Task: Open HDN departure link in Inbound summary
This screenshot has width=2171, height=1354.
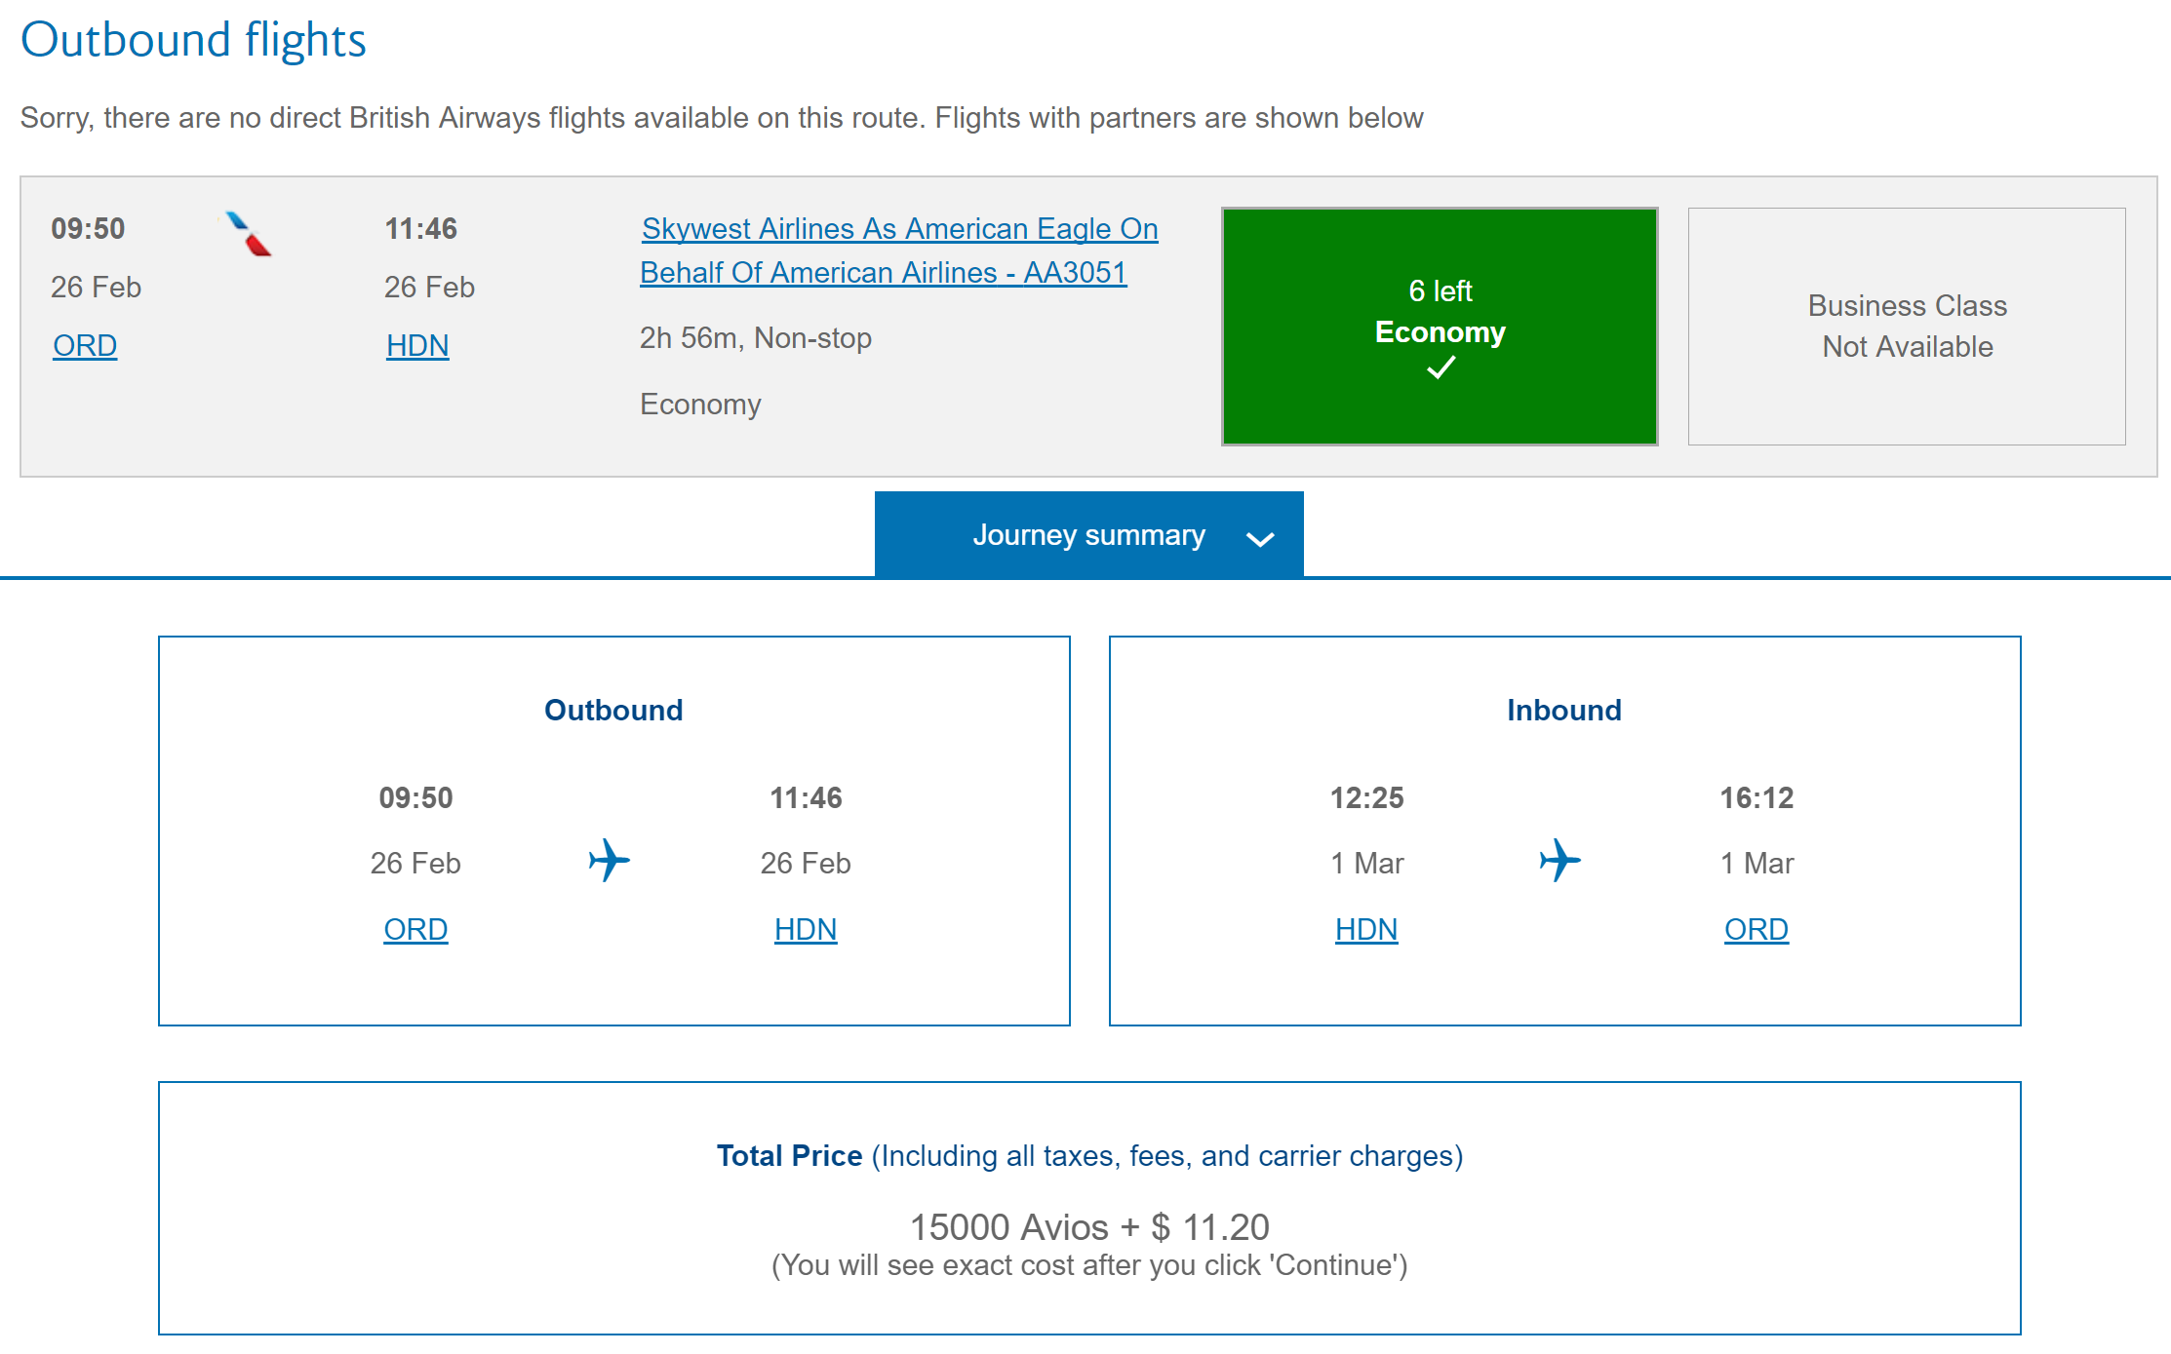Action: coord(1366,930)
